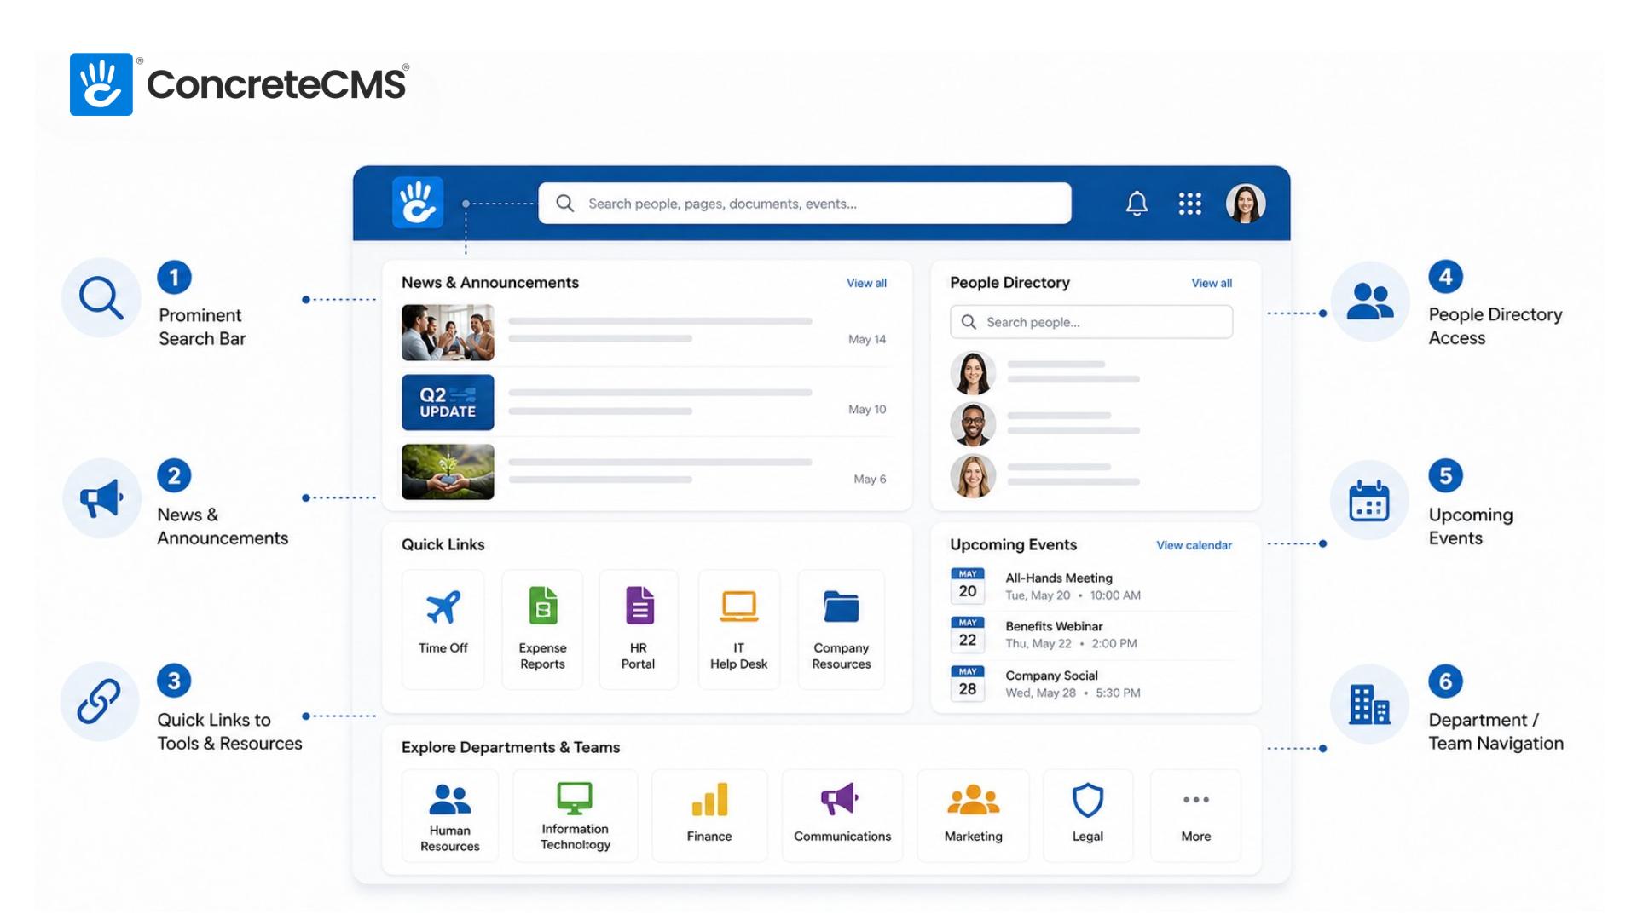Open the Expense Reports quick link
The width and height of the screenshot is (1637, 920).
[x=542, y=629]
